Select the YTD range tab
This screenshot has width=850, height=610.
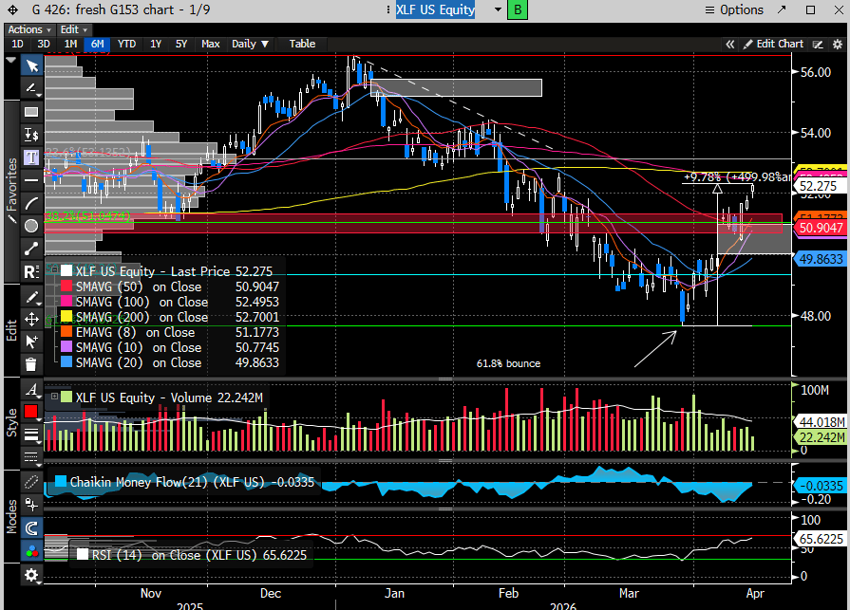127,44
